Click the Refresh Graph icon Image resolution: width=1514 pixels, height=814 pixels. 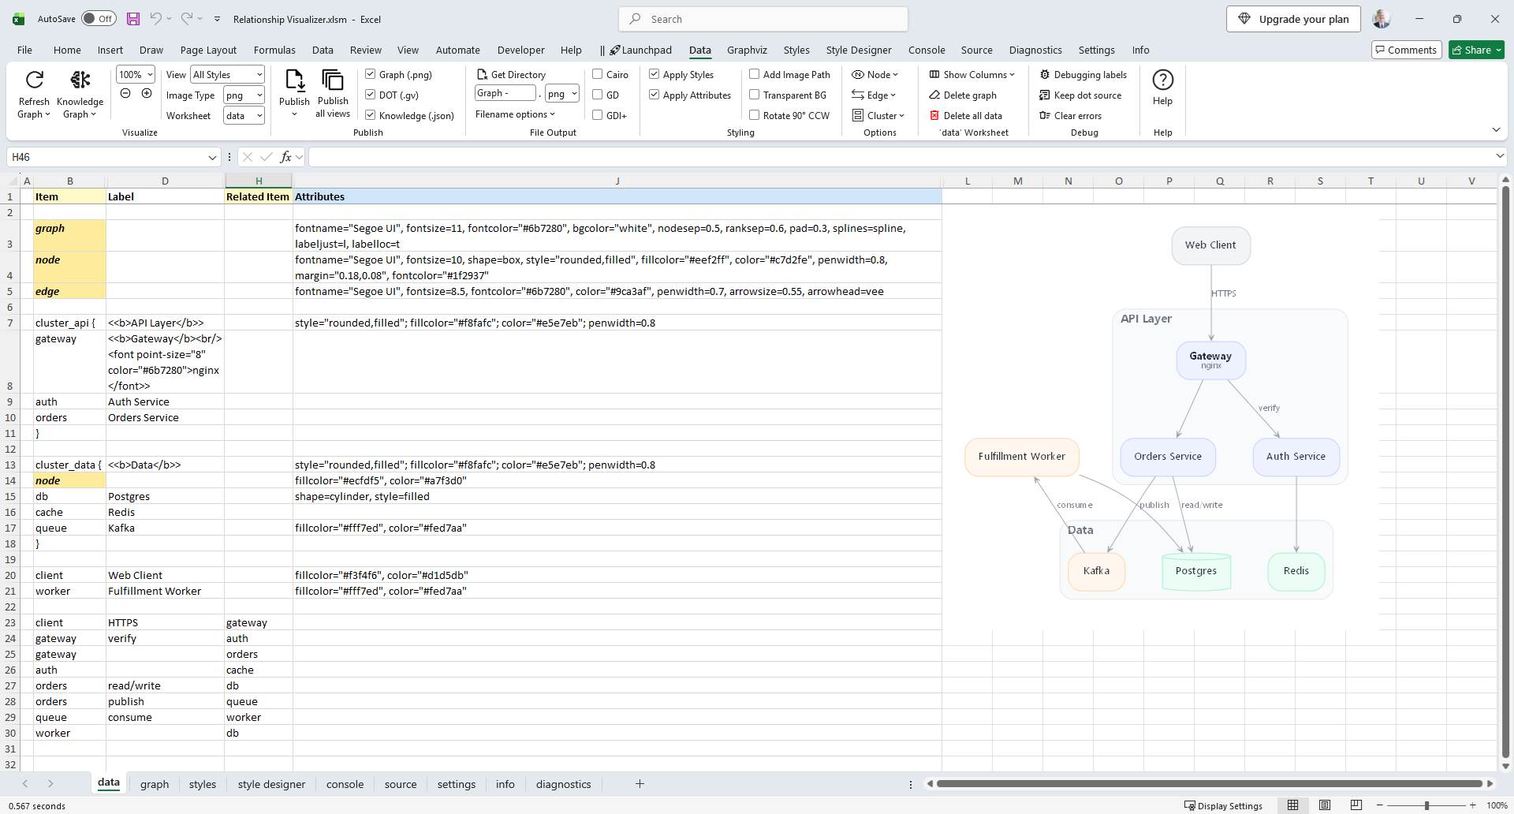point(34,80)
